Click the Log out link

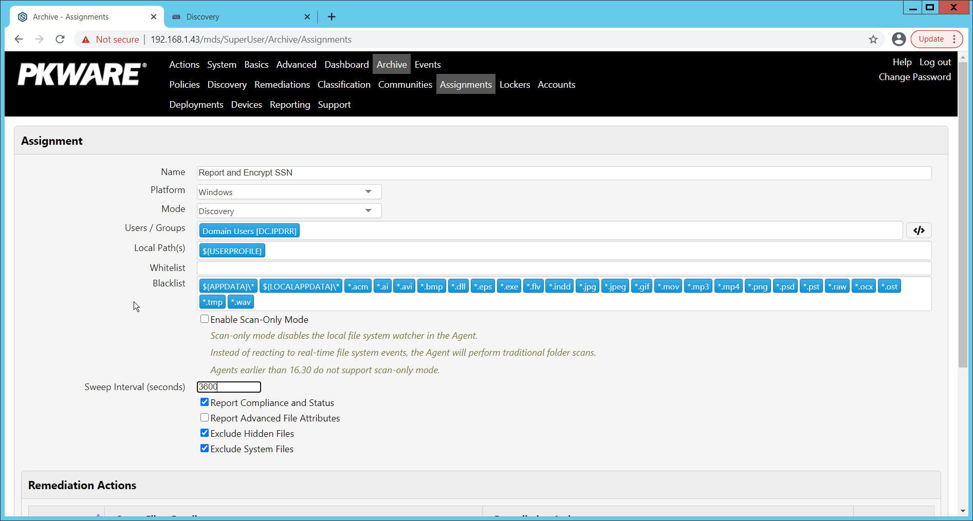click(x=935, y=62)
